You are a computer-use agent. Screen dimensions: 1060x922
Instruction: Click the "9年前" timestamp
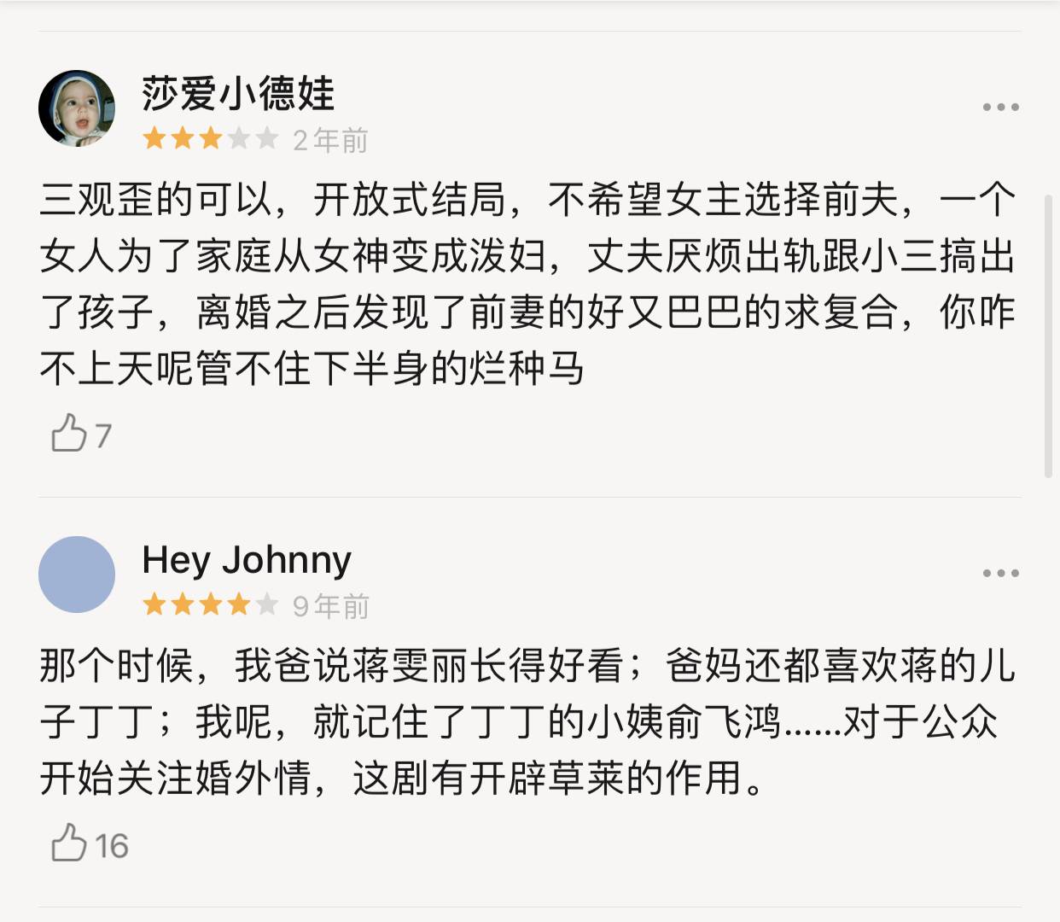[x=330, y=606]
